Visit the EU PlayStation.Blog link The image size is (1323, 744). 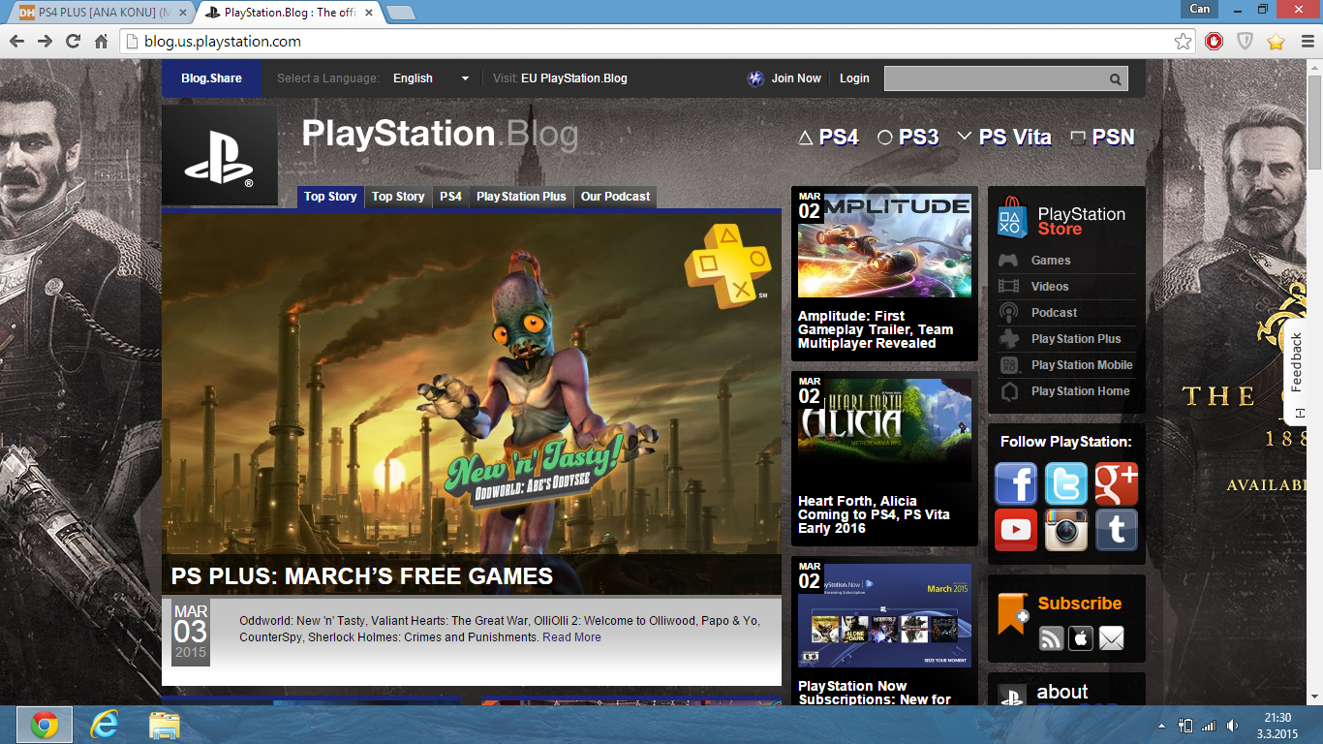[x=574, y=78]
